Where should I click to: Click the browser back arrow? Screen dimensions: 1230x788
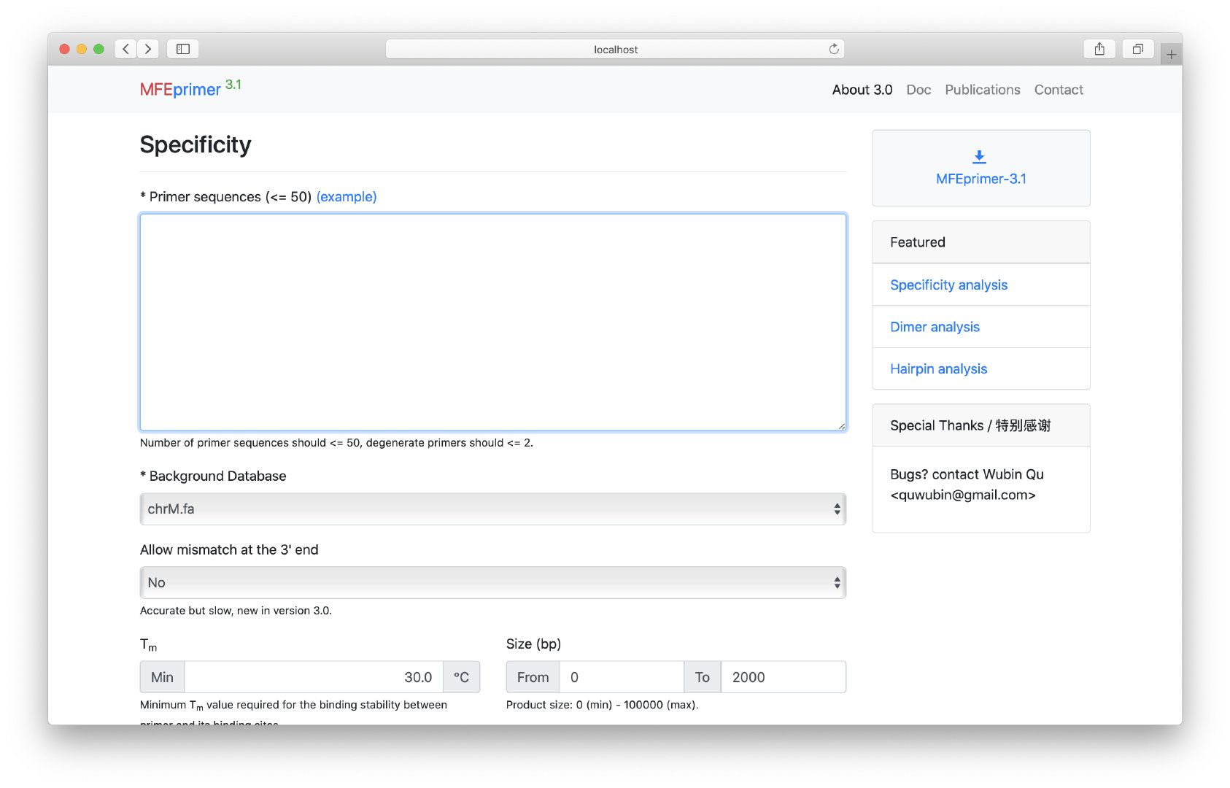[125, 49]
